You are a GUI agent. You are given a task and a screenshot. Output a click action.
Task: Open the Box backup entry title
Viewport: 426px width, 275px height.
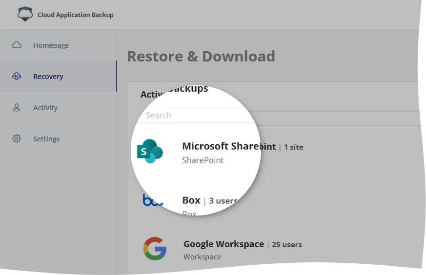point(191,200)
